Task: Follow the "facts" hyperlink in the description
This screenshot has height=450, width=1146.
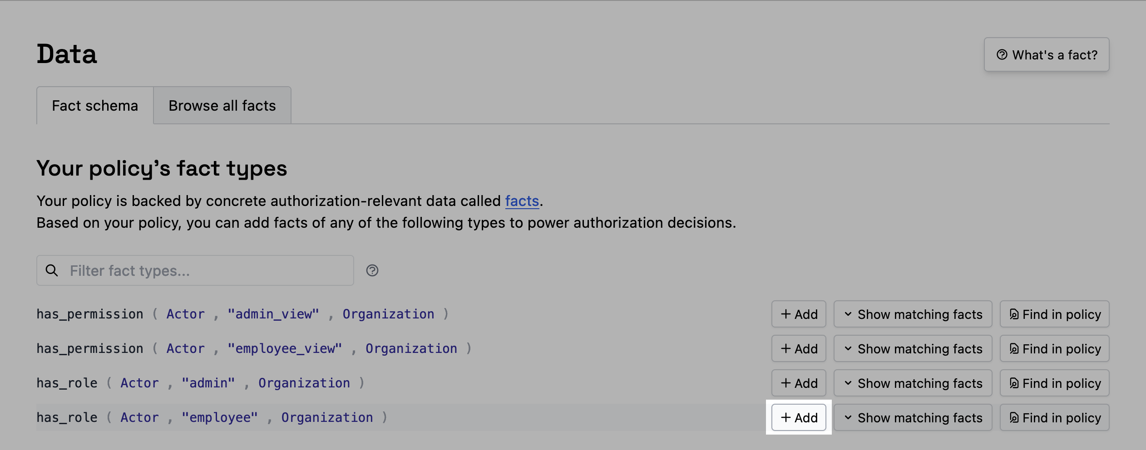Action: click(522, 201)
